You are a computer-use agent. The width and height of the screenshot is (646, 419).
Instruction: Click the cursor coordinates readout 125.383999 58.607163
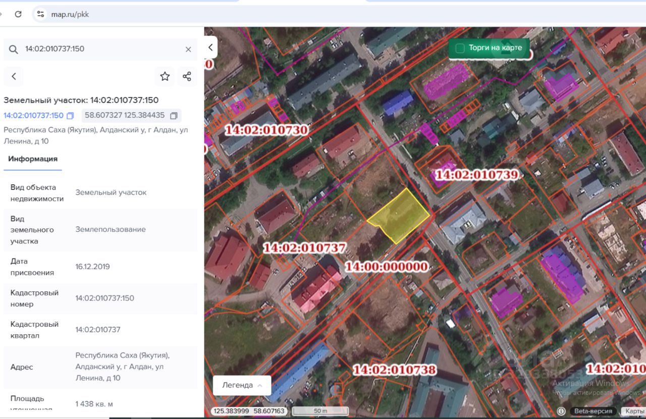[249, 411]
